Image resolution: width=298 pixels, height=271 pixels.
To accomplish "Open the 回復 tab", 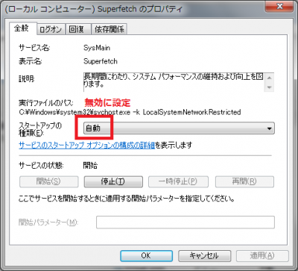I will (78, 29).
